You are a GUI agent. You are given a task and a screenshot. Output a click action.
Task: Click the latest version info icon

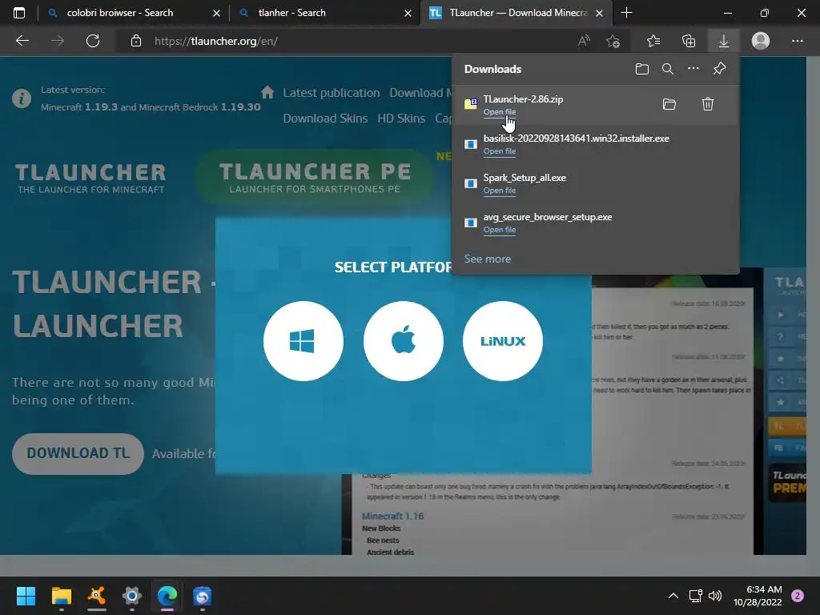pyautogui.click(x=22, y=98)
